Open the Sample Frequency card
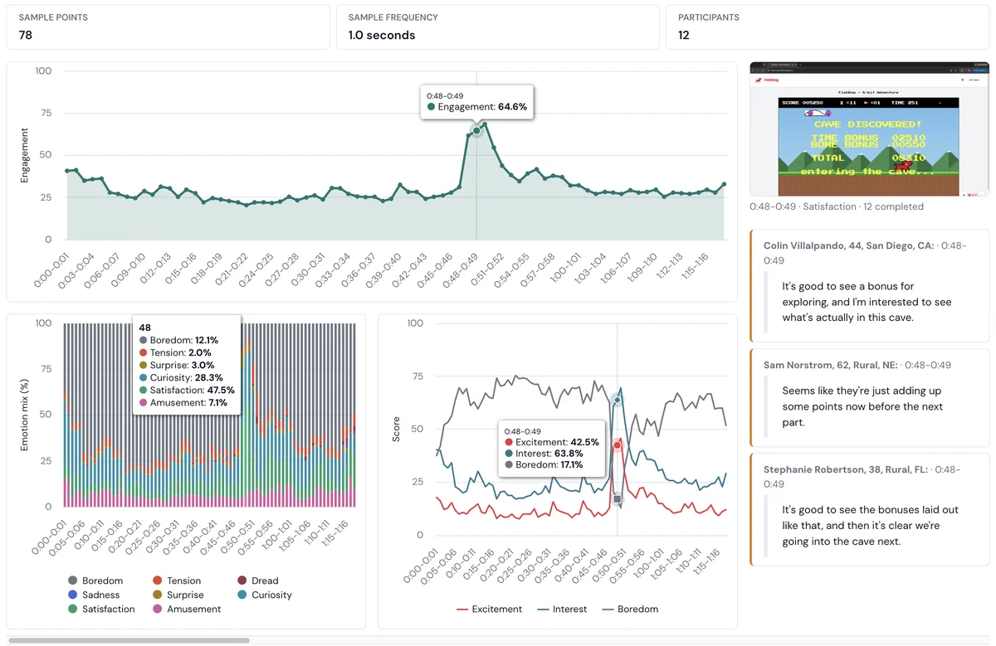Viewport: 996px width, 646px height. point(497,27)
